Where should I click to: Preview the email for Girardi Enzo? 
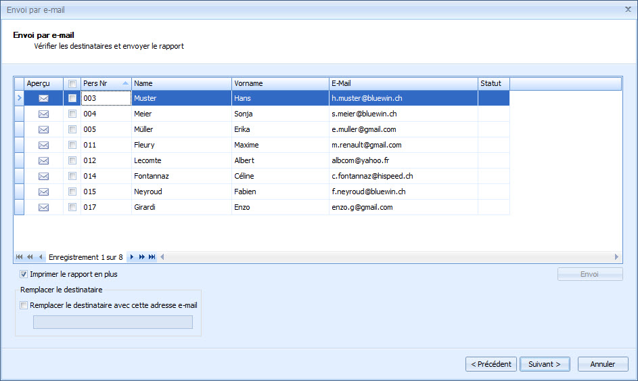(43, 207)
